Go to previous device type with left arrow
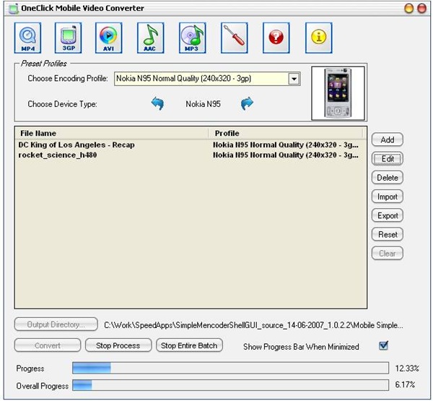This screenshot has height=401, width=433. pyautogui.click(x=157, y=103)
